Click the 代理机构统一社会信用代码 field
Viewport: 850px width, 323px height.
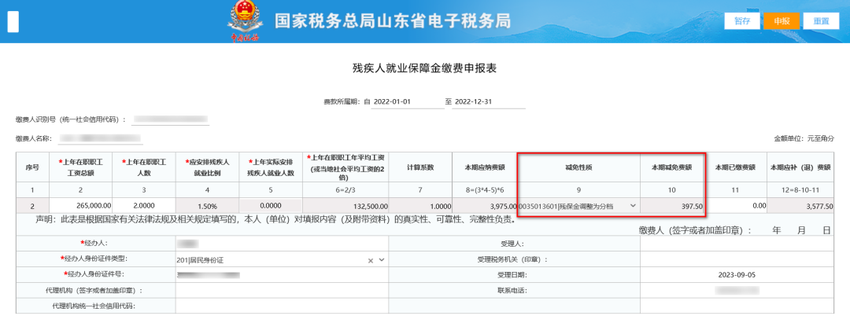tap(282, 306)
